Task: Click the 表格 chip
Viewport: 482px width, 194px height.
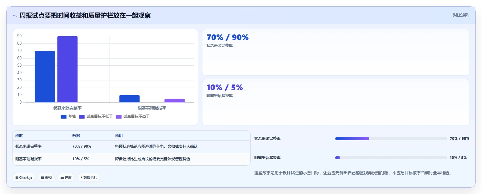Action: pyautogui.click(x=46, y=177)
